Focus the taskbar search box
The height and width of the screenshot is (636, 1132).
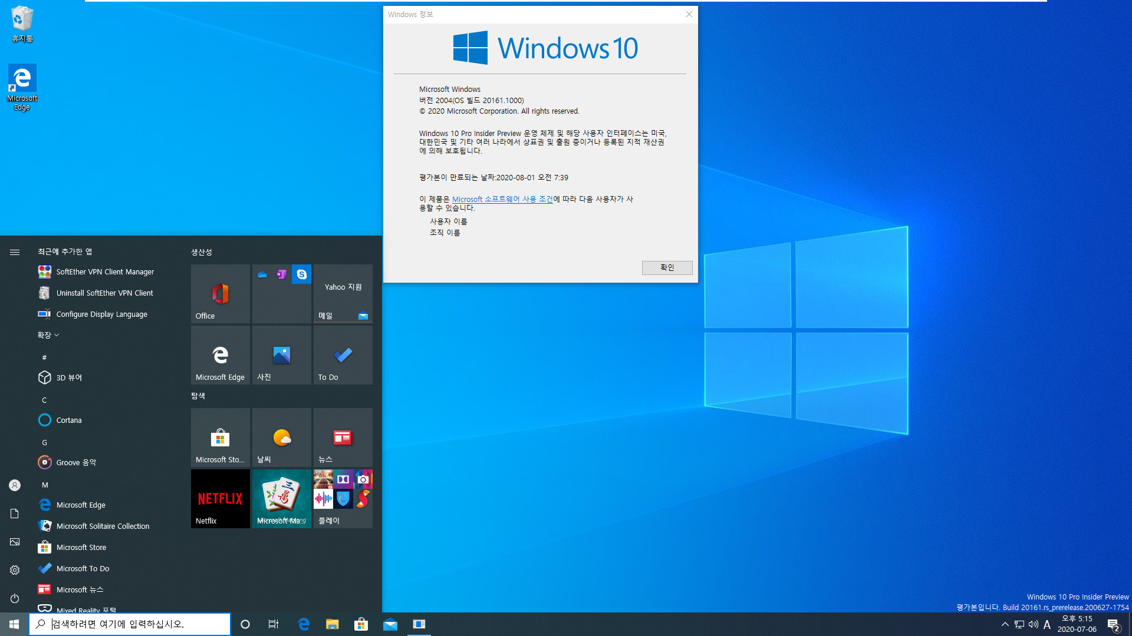(130, 624)
